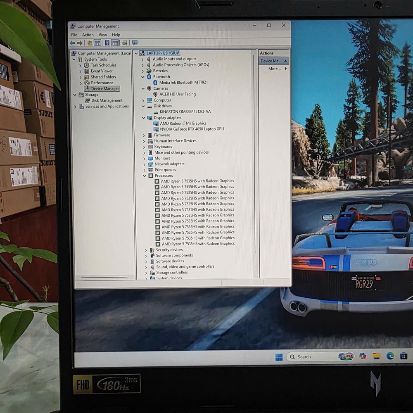
Task: Open More Actions submenu in Actions pane
Action: 278,69
